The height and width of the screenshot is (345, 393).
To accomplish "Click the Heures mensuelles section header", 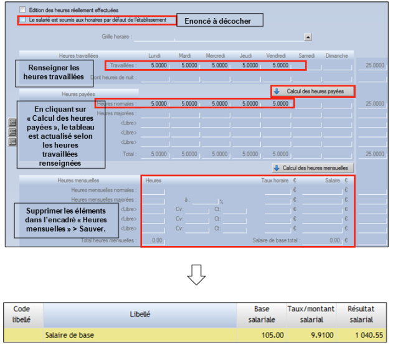I will (x=78, y=181).
